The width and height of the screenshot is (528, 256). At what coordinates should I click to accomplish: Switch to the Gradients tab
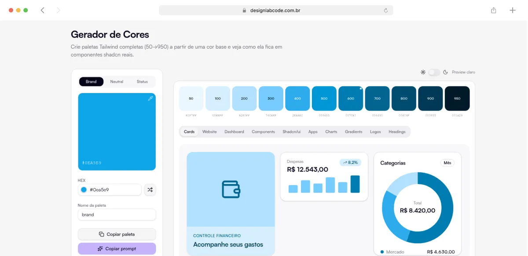(x=353, y=132)
